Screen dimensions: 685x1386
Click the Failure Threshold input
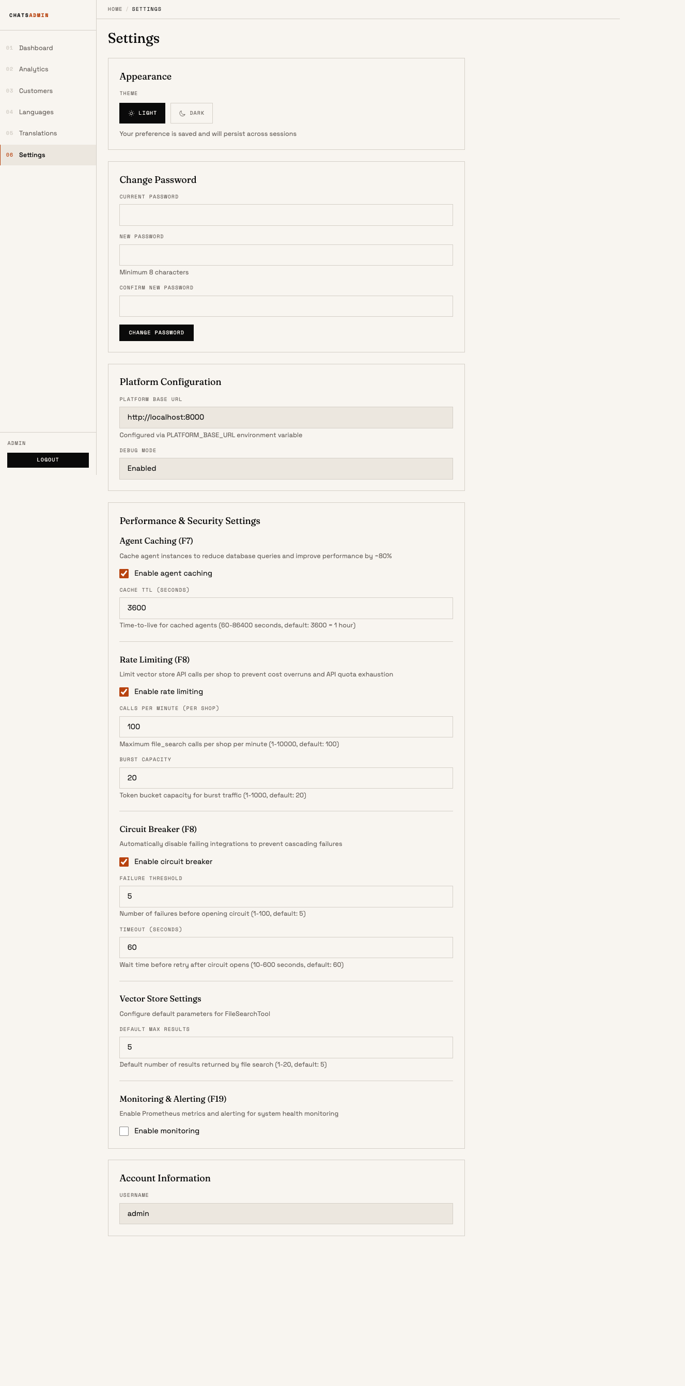point(286,897)
